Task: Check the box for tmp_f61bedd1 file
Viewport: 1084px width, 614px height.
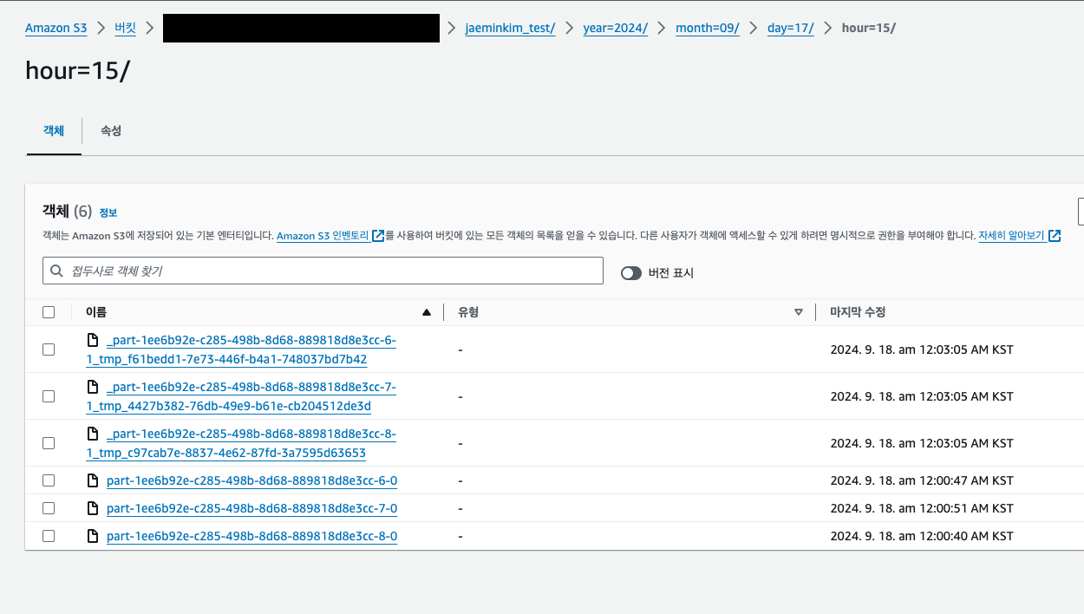Action: [x=49, y=349]
